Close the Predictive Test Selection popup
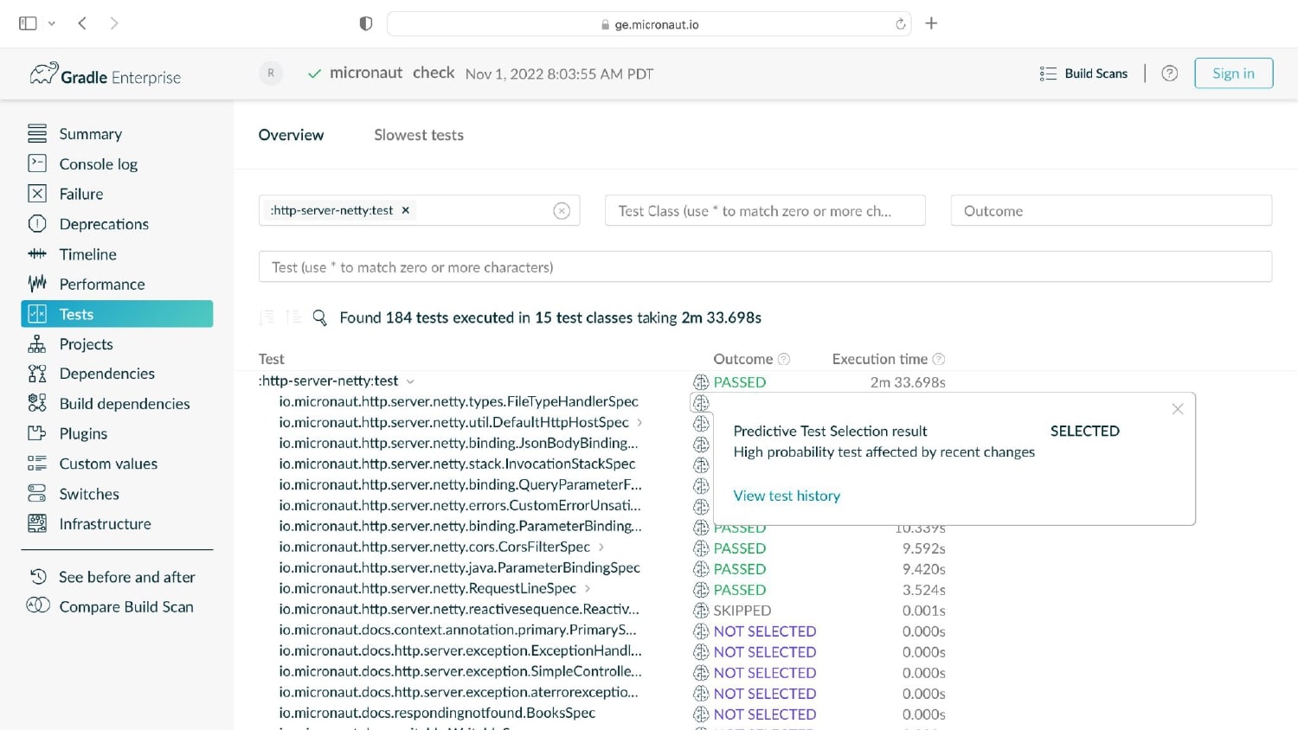Image resolution: width=1298 pixels, height=730 pixels. pos(1177,409)
